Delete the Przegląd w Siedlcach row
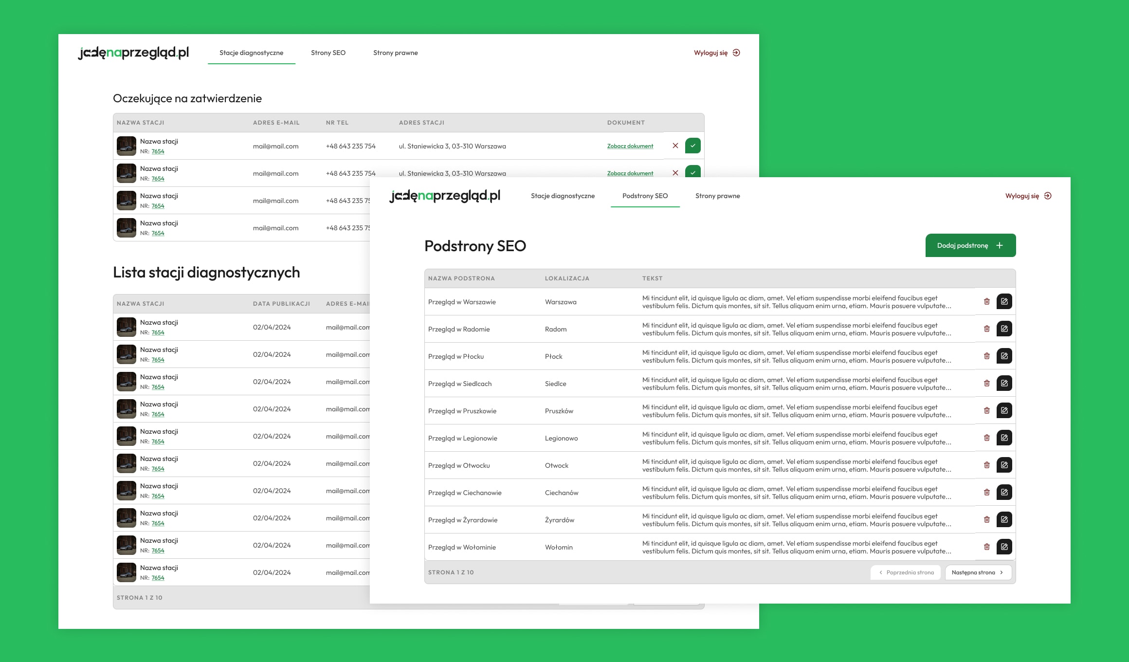1129x662 pixels. (987, 384)
